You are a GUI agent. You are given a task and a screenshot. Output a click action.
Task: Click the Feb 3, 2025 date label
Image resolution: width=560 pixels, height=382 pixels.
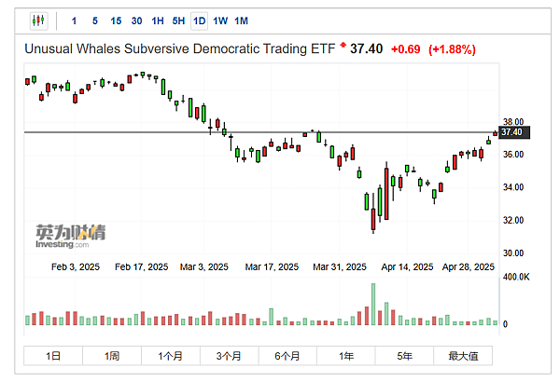tap(76, 266)
